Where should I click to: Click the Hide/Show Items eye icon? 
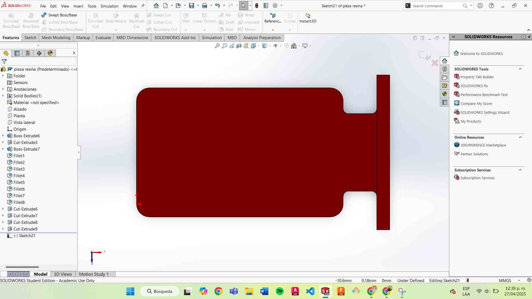click(276, 46)
